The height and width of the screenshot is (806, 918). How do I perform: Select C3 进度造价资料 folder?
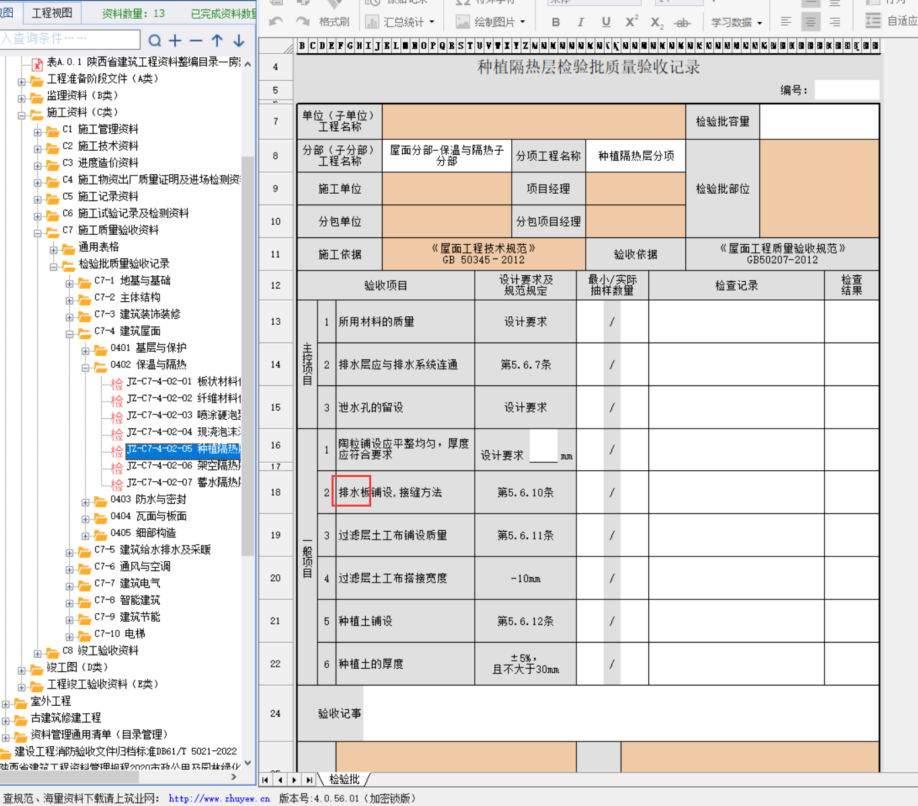(100, 163)
